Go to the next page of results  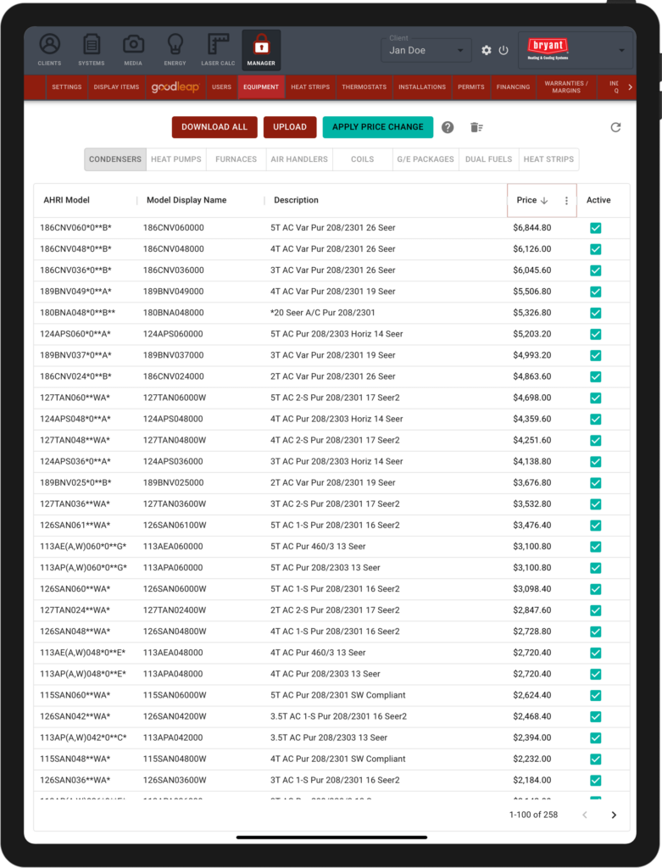pos(614,815)
